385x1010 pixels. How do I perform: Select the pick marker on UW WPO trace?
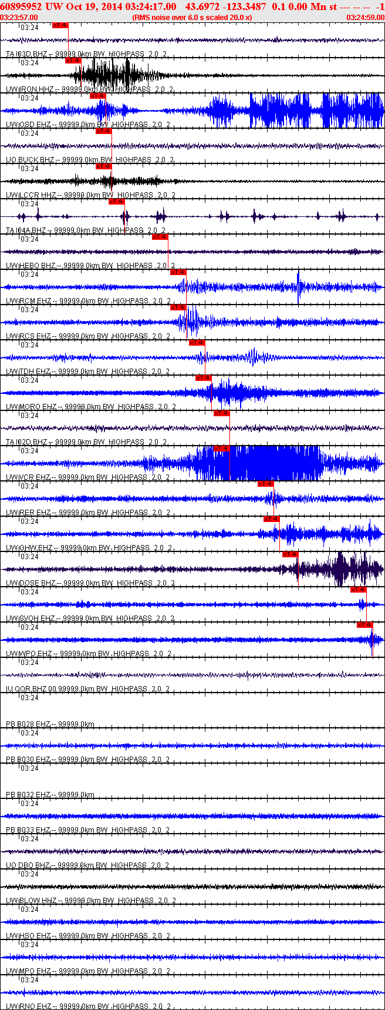point(365,625)
